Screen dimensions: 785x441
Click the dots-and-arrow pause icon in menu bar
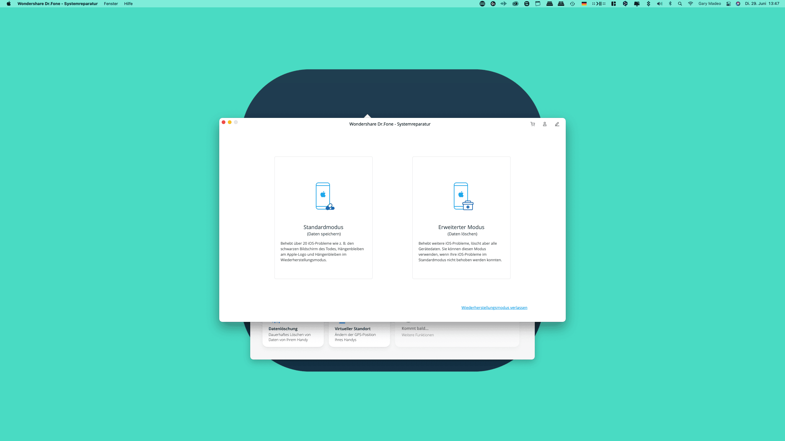pos(599,4)
